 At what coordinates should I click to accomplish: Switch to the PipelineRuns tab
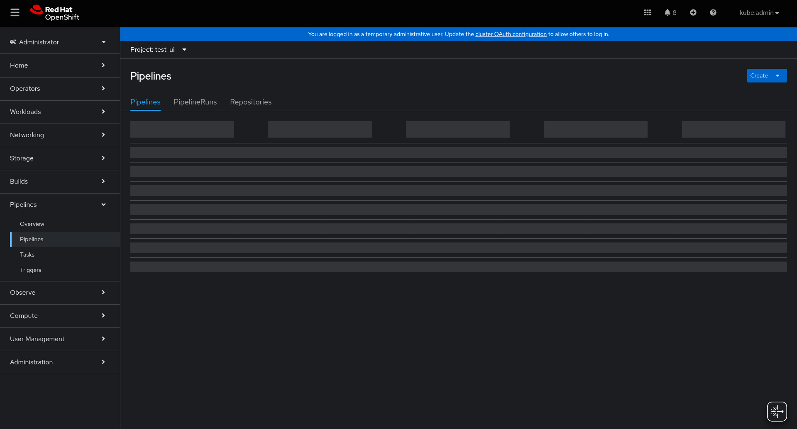click(195, 102)
